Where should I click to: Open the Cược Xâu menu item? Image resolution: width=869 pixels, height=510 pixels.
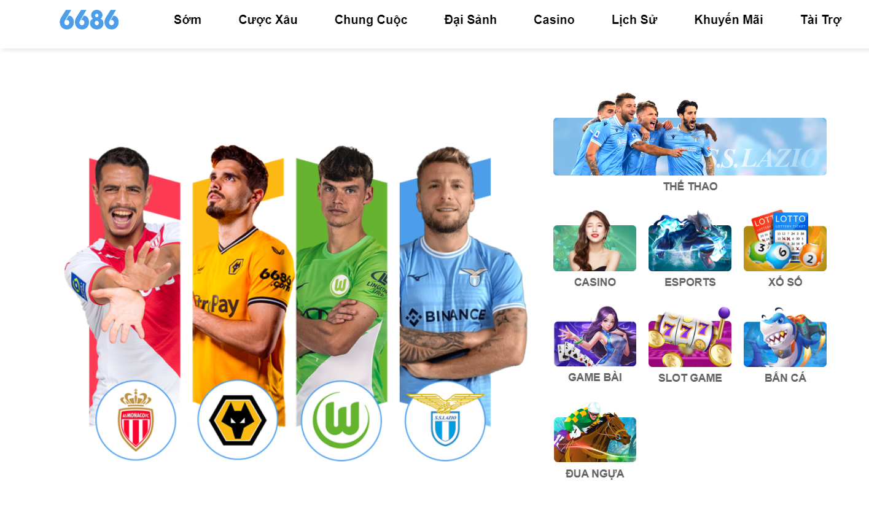(x=268, y=20)
